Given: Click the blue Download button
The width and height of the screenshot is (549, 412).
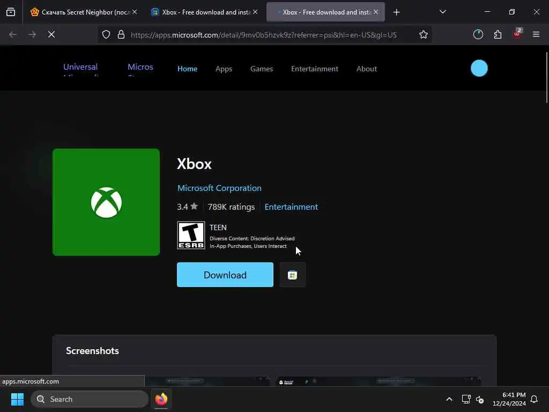Looking at the screenshot, I should coord(225,275).
